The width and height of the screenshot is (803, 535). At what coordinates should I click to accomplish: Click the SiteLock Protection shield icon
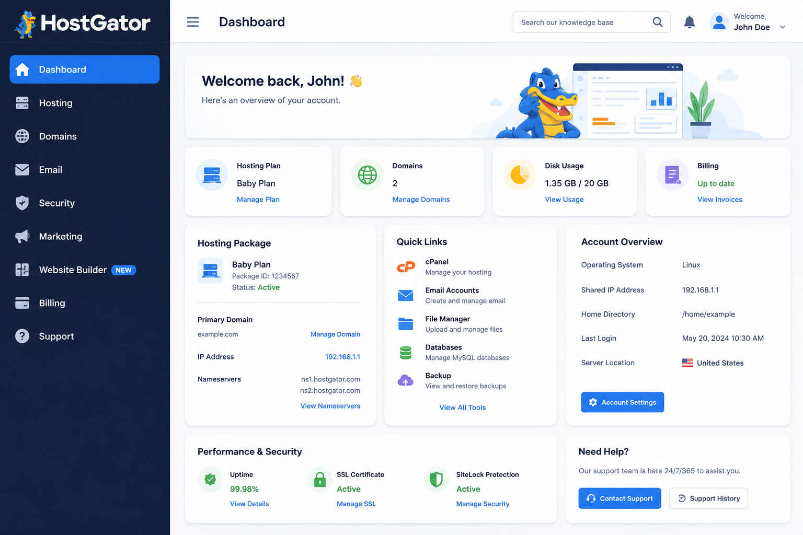pos(436,479)
